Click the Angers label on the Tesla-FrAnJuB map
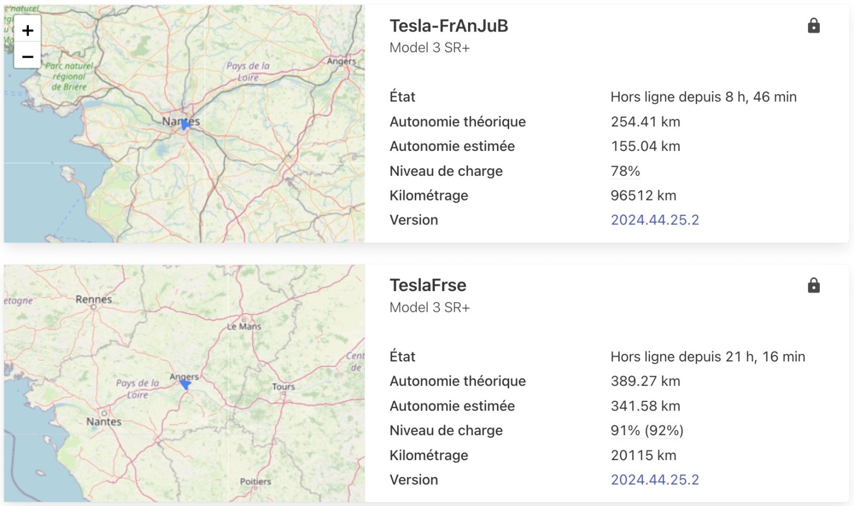Image resolution: width=854 pixels, height=506 pixels. [x=342, y=61]
